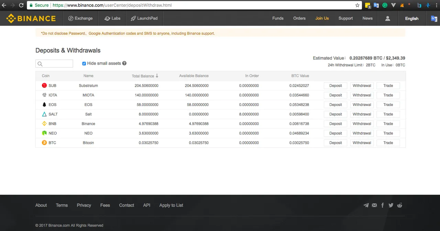Screen dimensions: 440x231
Task: Open Privacy footer link
Action: [x=84, y=205]
